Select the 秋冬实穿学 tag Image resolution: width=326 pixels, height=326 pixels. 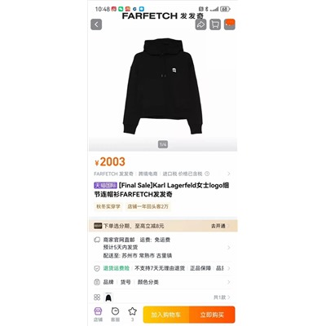[x=108, y=206]
